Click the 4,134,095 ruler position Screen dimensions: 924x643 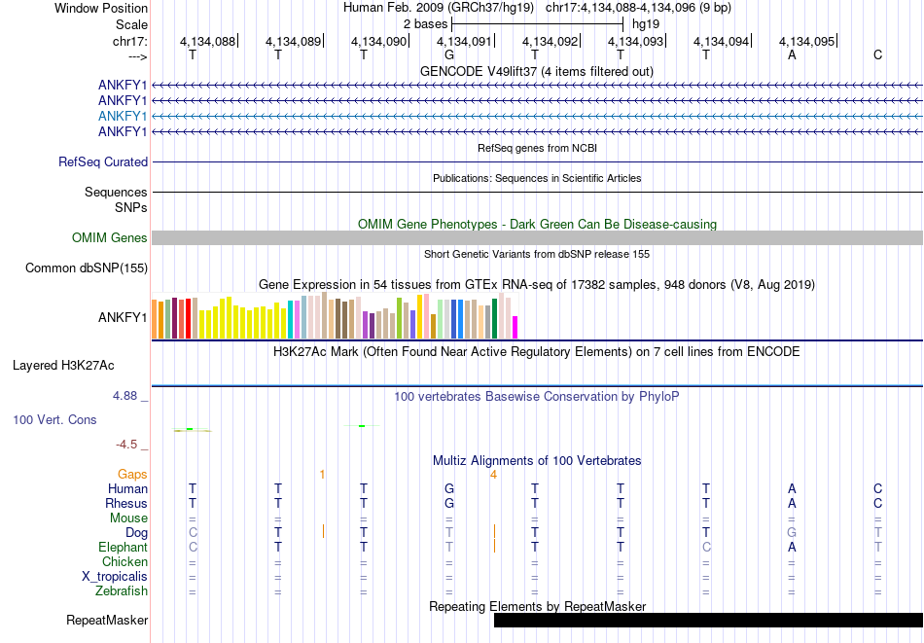pyautogui.click(x=806, y=41)
